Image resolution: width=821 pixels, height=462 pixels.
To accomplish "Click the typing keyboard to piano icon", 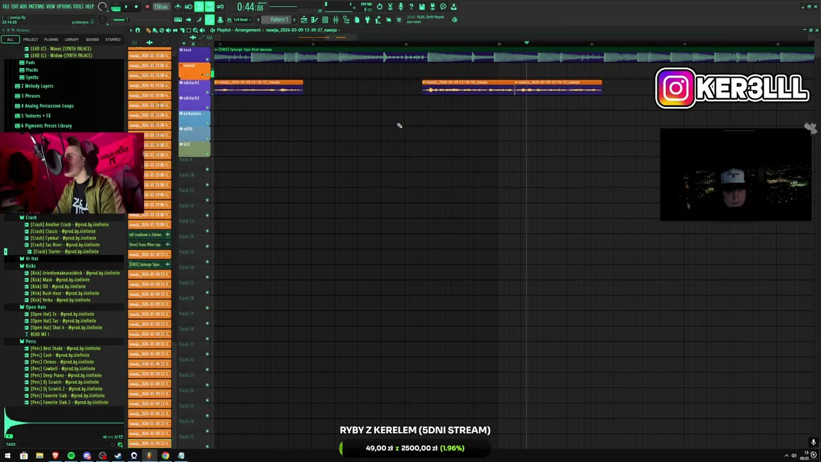I will pos(178,20).
